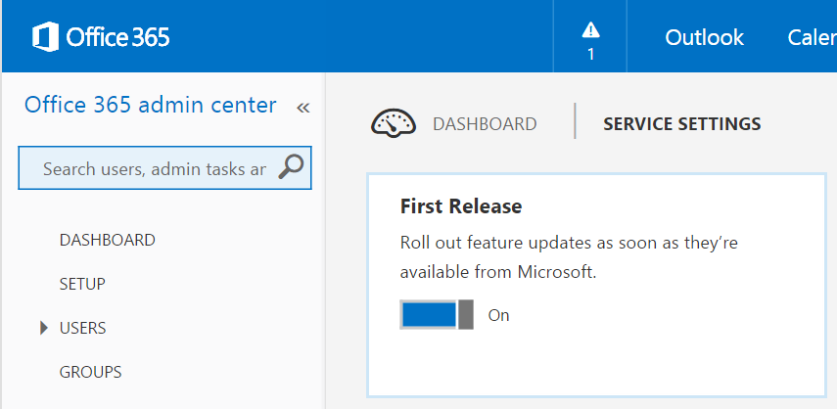Select USERS in the left navigation
This screenshot has width=837, height=409.
[83, 328]
